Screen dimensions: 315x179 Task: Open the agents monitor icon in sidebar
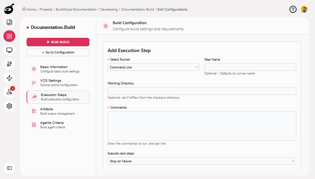pyautogui.click(x=10, y=50)
